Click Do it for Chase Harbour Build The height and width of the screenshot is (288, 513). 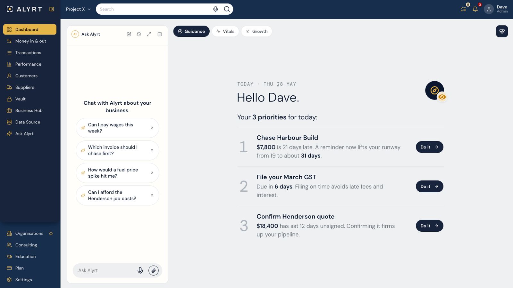click(x=430, y=147)
